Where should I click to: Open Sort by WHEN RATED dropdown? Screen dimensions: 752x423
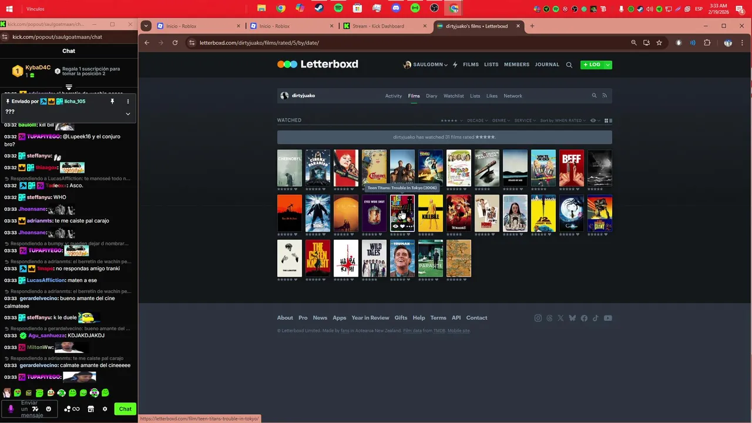pyautogui.click(x=563, y=120)
